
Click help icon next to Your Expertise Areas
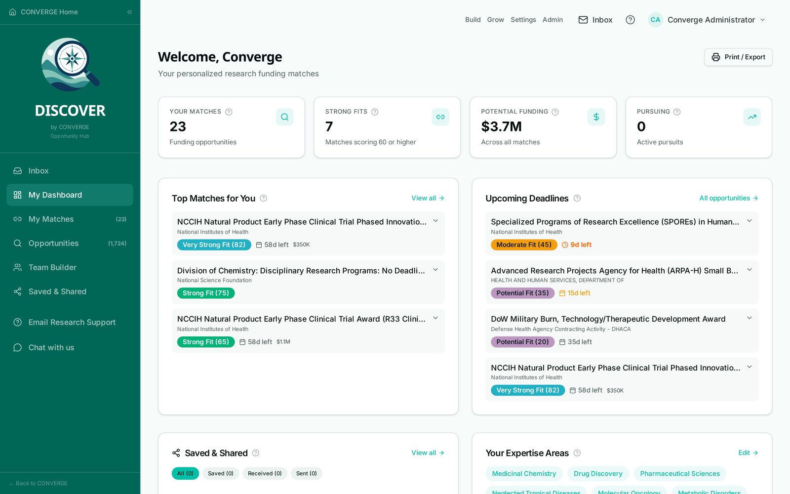pos(577,453)
